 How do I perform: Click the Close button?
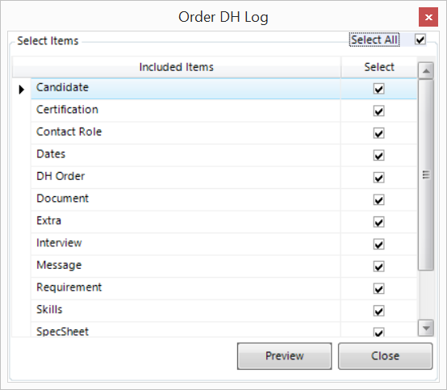point(385,356)
